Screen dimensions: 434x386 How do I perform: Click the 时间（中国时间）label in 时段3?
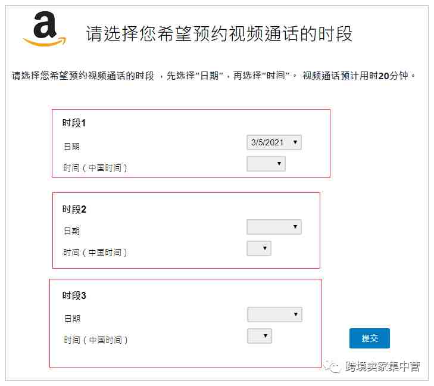coord(96,340)
